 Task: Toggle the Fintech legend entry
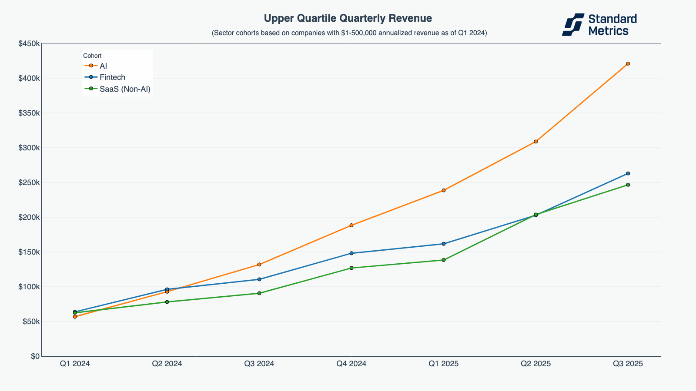point(112,77)
